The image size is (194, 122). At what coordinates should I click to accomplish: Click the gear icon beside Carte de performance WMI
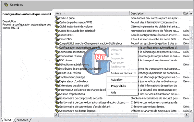tap(57, 22)
